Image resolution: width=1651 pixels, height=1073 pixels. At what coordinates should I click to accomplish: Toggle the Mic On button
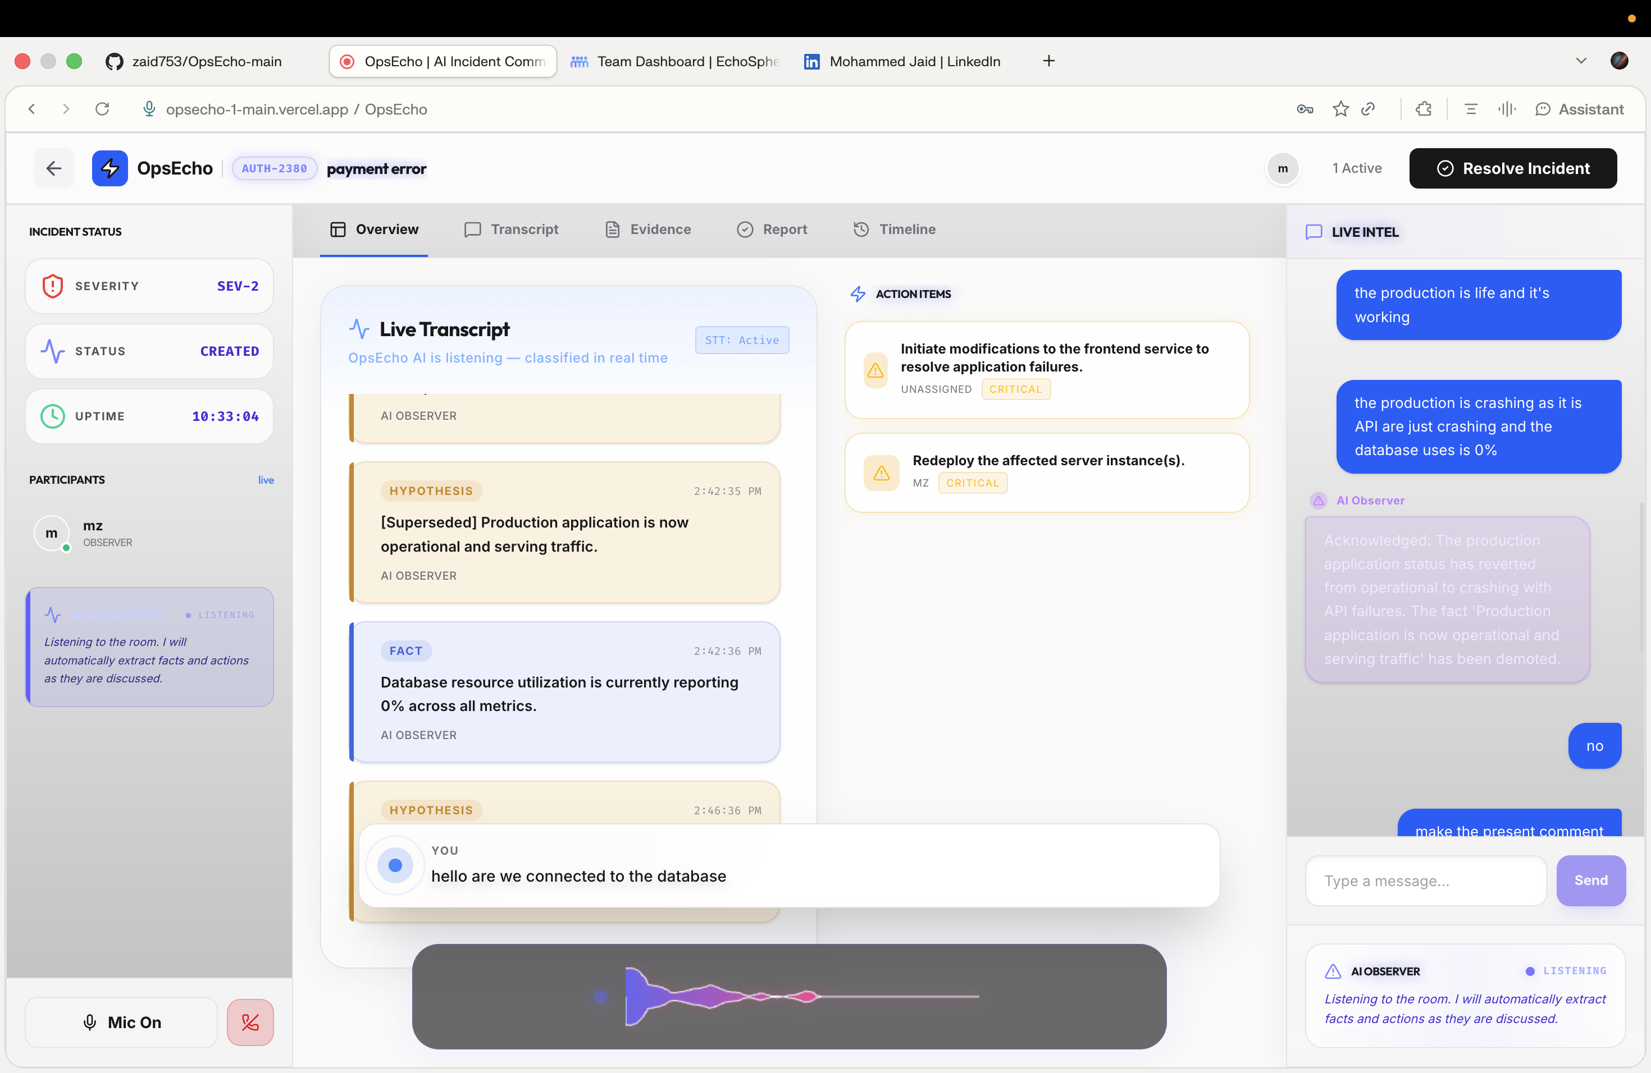(121, 1022)
